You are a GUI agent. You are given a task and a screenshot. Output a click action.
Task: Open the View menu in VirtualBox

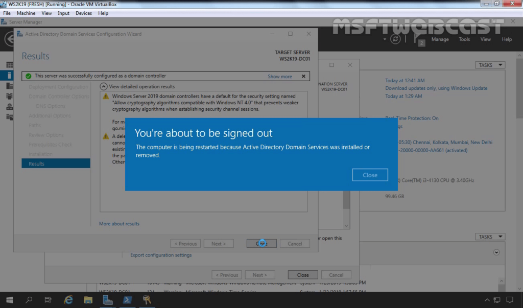coord(46,13)
